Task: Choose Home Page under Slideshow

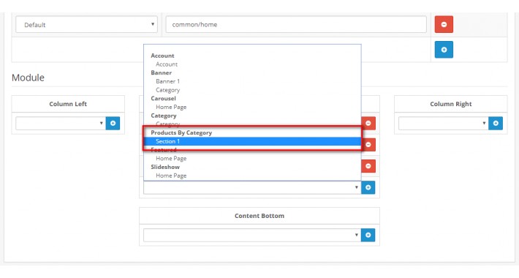Action: point(171,176)
